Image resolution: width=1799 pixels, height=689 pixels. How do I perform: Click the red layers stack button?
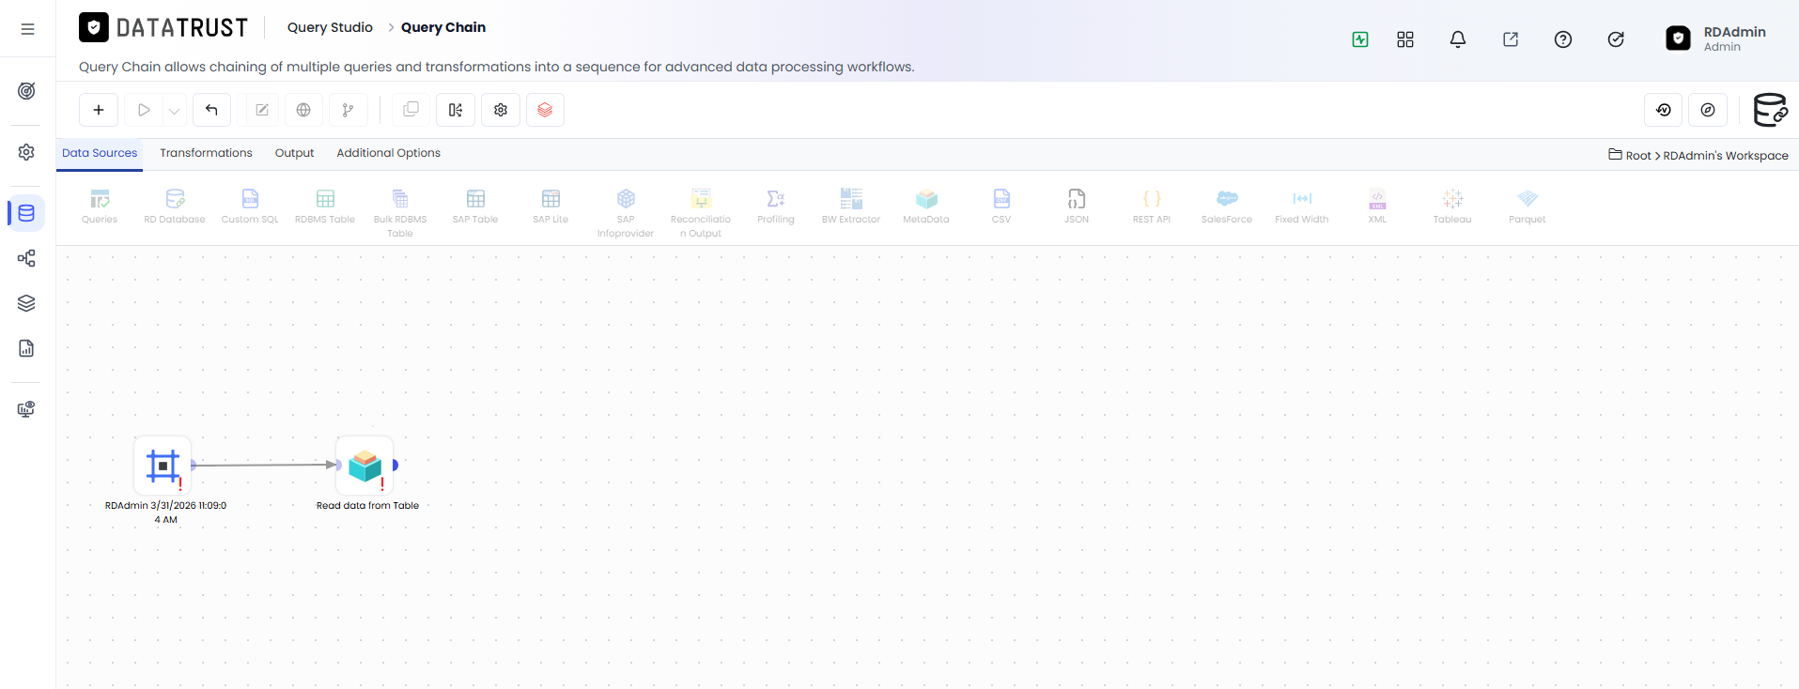[x=545, y=110]
